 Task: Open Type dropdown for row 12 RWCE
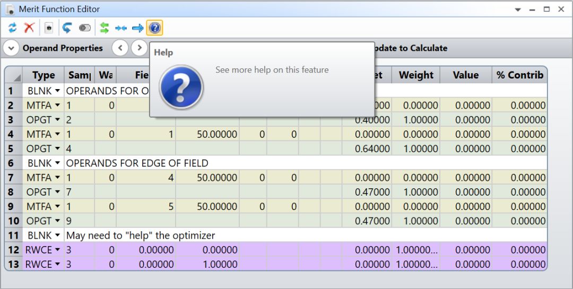click(x=57, y=250)
